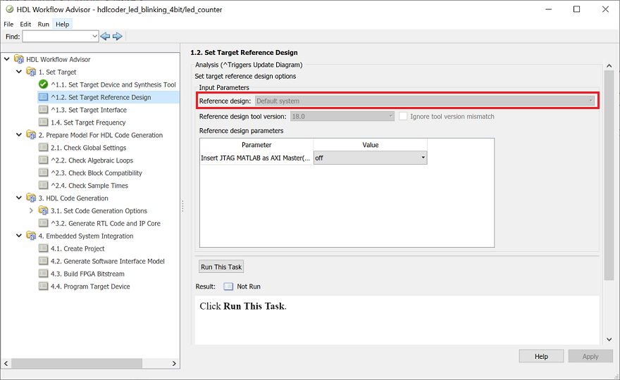Screen dimensions: 620x380
Task: Click the Value column header
Action: [x=370, y=145]
